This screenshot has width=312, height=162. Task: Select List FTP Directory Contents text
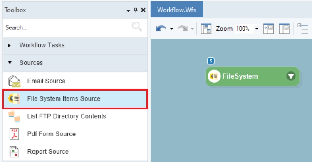(67, 116)
